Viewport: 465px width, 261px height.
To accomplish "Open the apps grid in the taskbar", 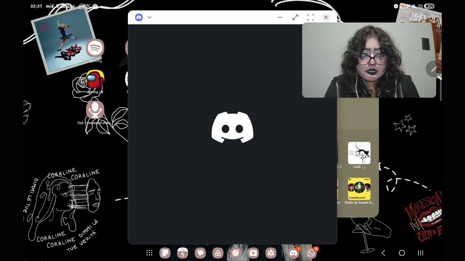I will pyautogui.click(x=149, y=253).
